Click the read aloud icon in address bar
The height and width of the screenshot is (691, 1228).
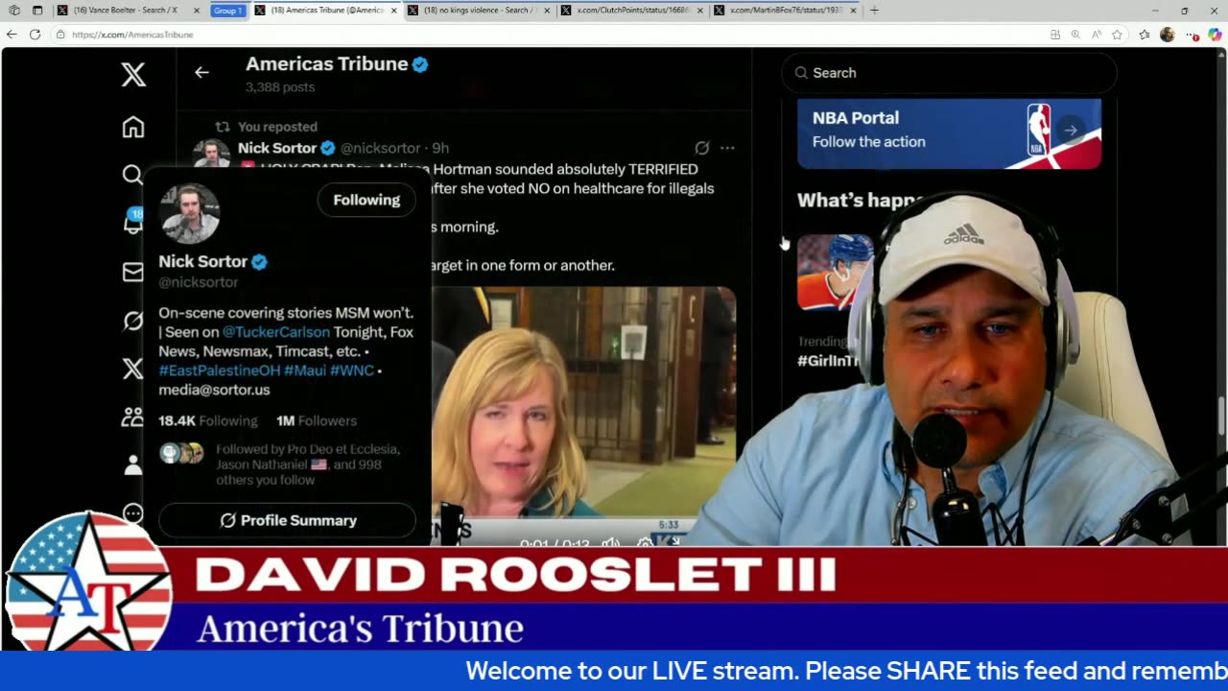(1096, 35)
